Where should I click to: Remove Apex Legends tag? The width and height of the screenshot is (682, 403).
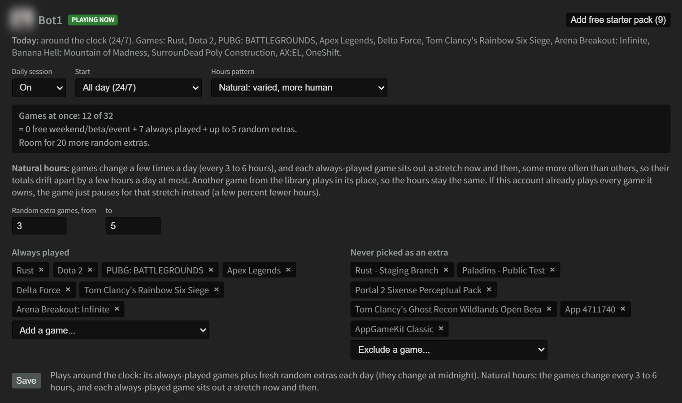click(x=288, y=270)
